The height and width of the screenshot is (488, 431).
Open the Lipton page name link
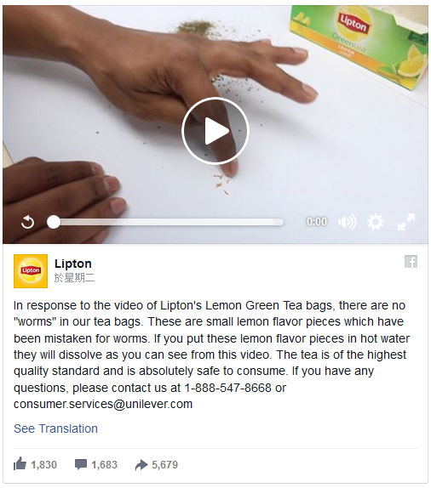[x=73, y=264]
